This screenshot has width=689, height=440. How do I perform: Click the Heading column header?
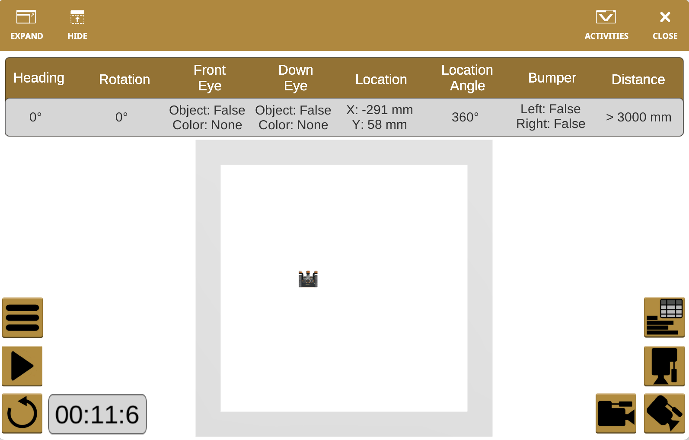[39, 78]
